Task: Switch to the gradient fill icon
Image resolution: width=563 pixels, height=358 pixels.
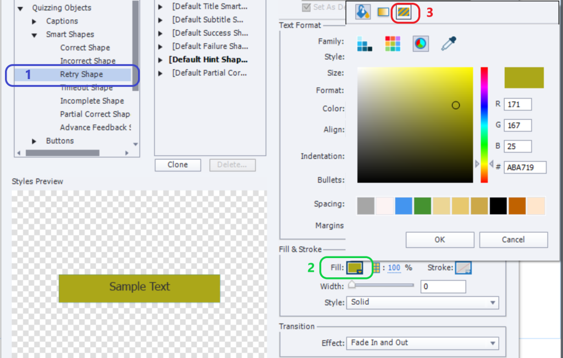Action: pos(383,12)
